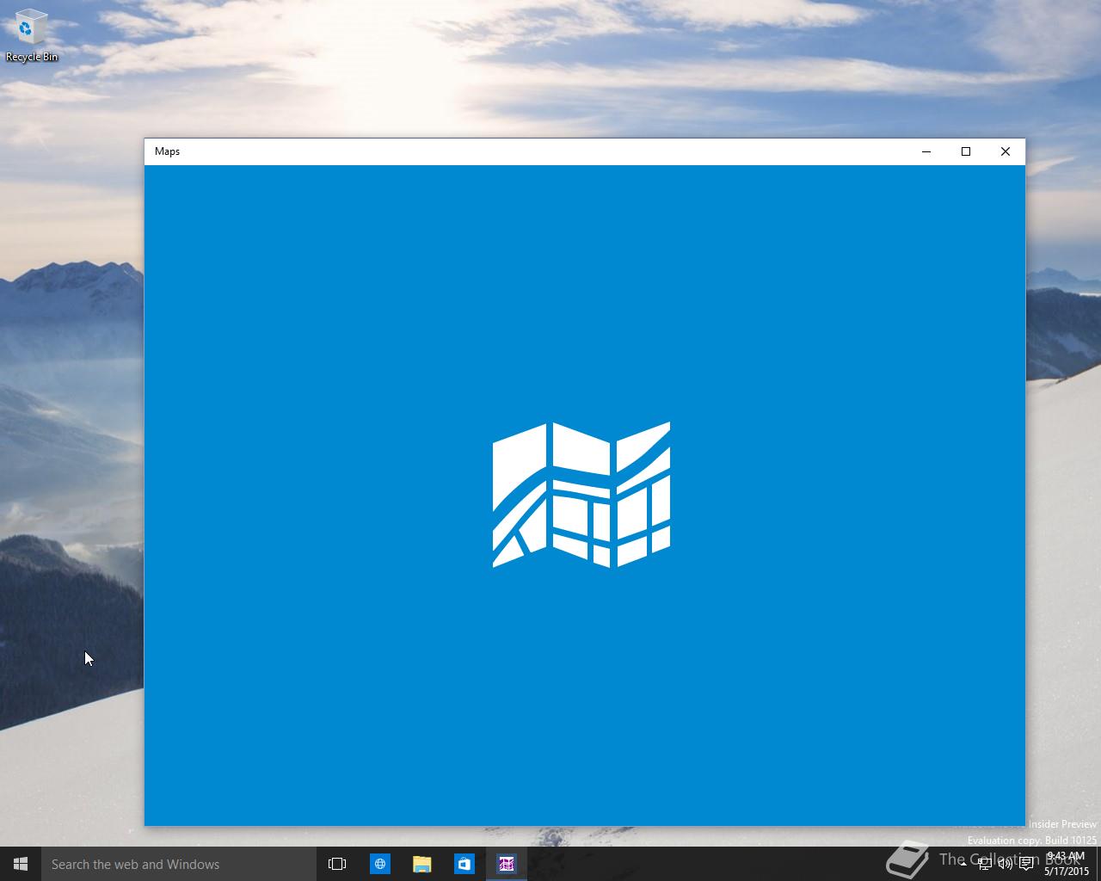This screenshot has width=1101, height=881.
Task: Launch the browser globe icon on taskbar
Action: [379, 864]
